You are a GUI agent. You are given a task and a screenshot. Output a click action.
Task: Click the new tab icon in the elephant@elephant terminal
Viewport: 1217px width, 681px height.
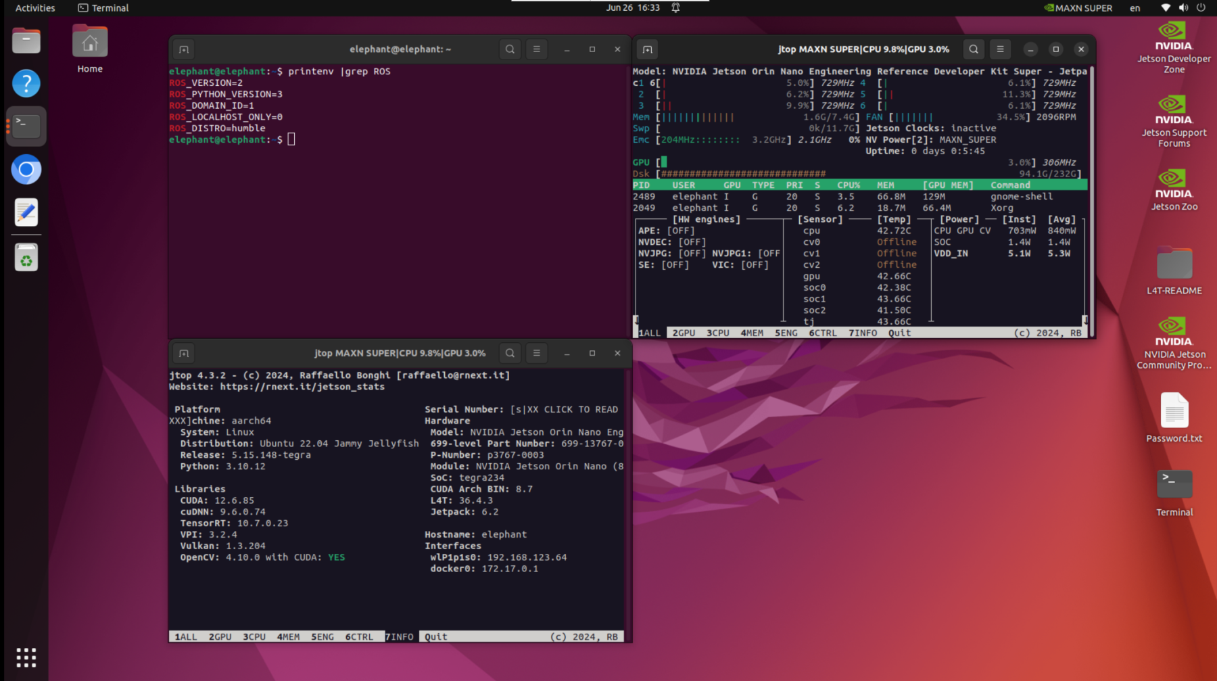184,49
